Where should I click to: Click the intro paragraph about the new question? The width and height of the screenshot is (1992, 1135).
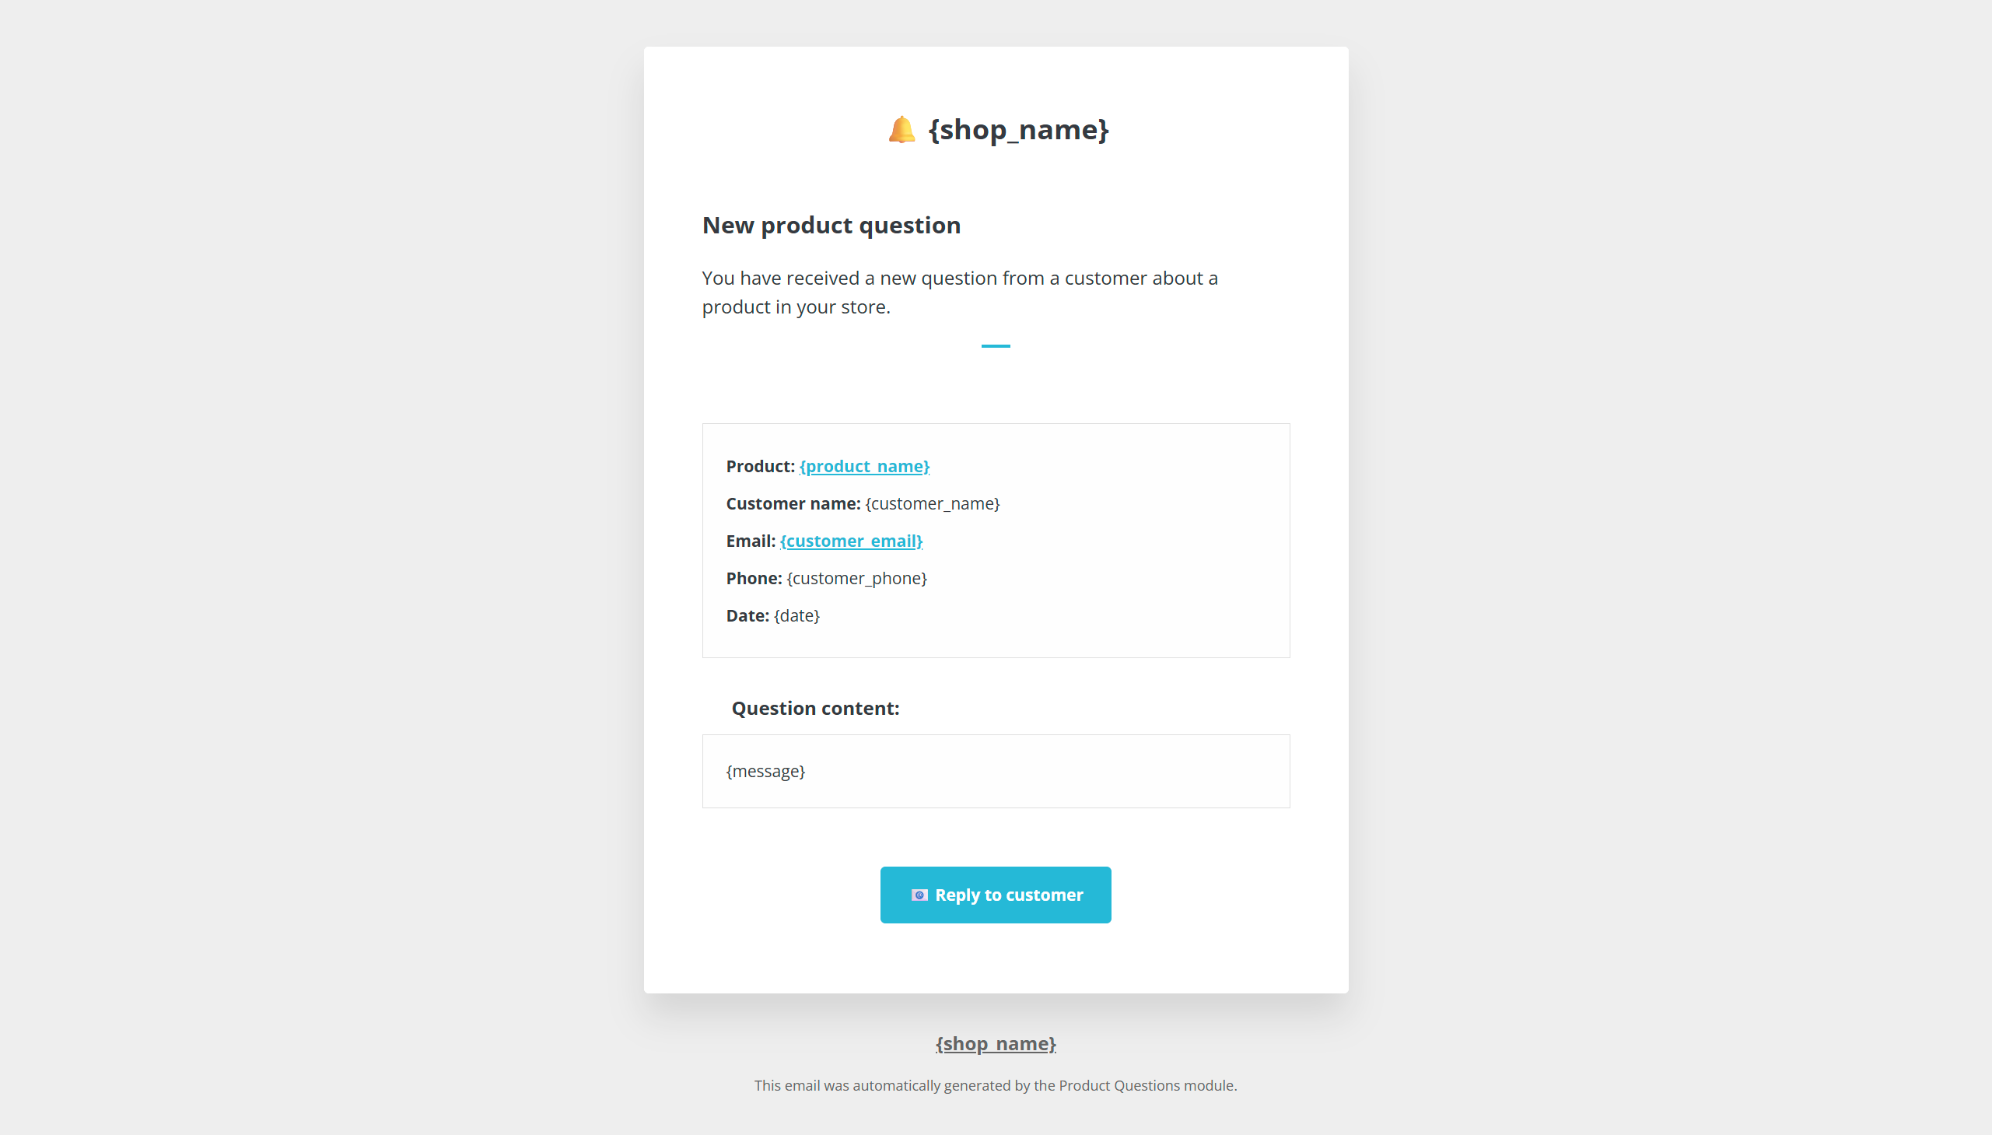pos(960,293)
